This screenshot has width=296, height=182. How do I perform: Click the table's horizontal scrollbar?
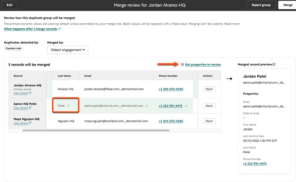[x=96, y=130]
